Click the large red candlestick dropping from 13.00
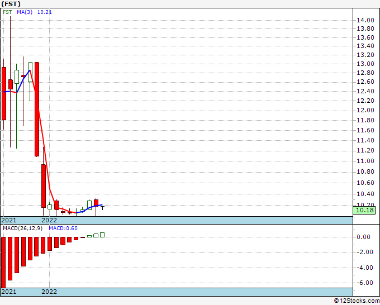 click(37, 109)
